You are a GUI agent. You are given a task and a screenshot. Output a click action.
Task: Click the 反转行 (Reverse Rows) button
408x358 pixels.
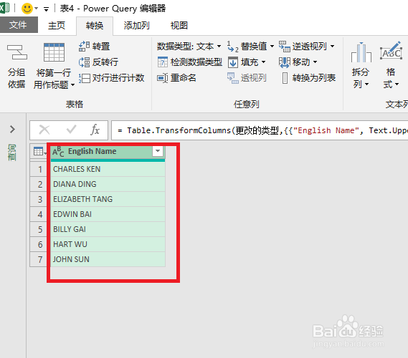(x=99, y=62)
